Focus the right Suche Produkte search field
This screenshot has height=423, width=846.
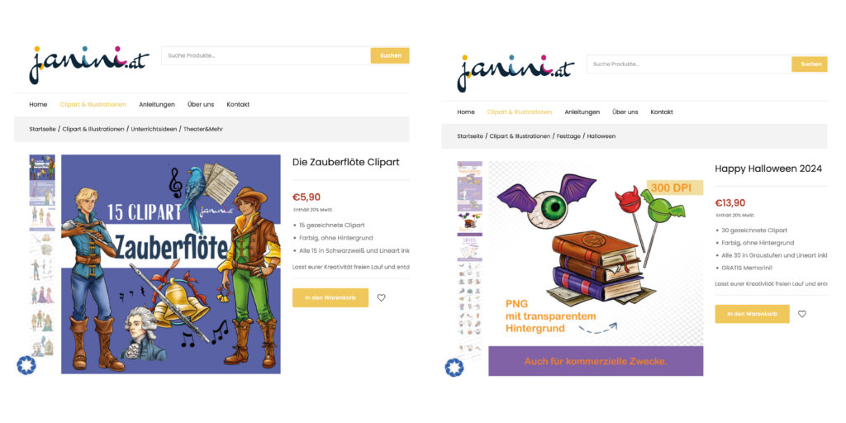click(x=689, y=64)
